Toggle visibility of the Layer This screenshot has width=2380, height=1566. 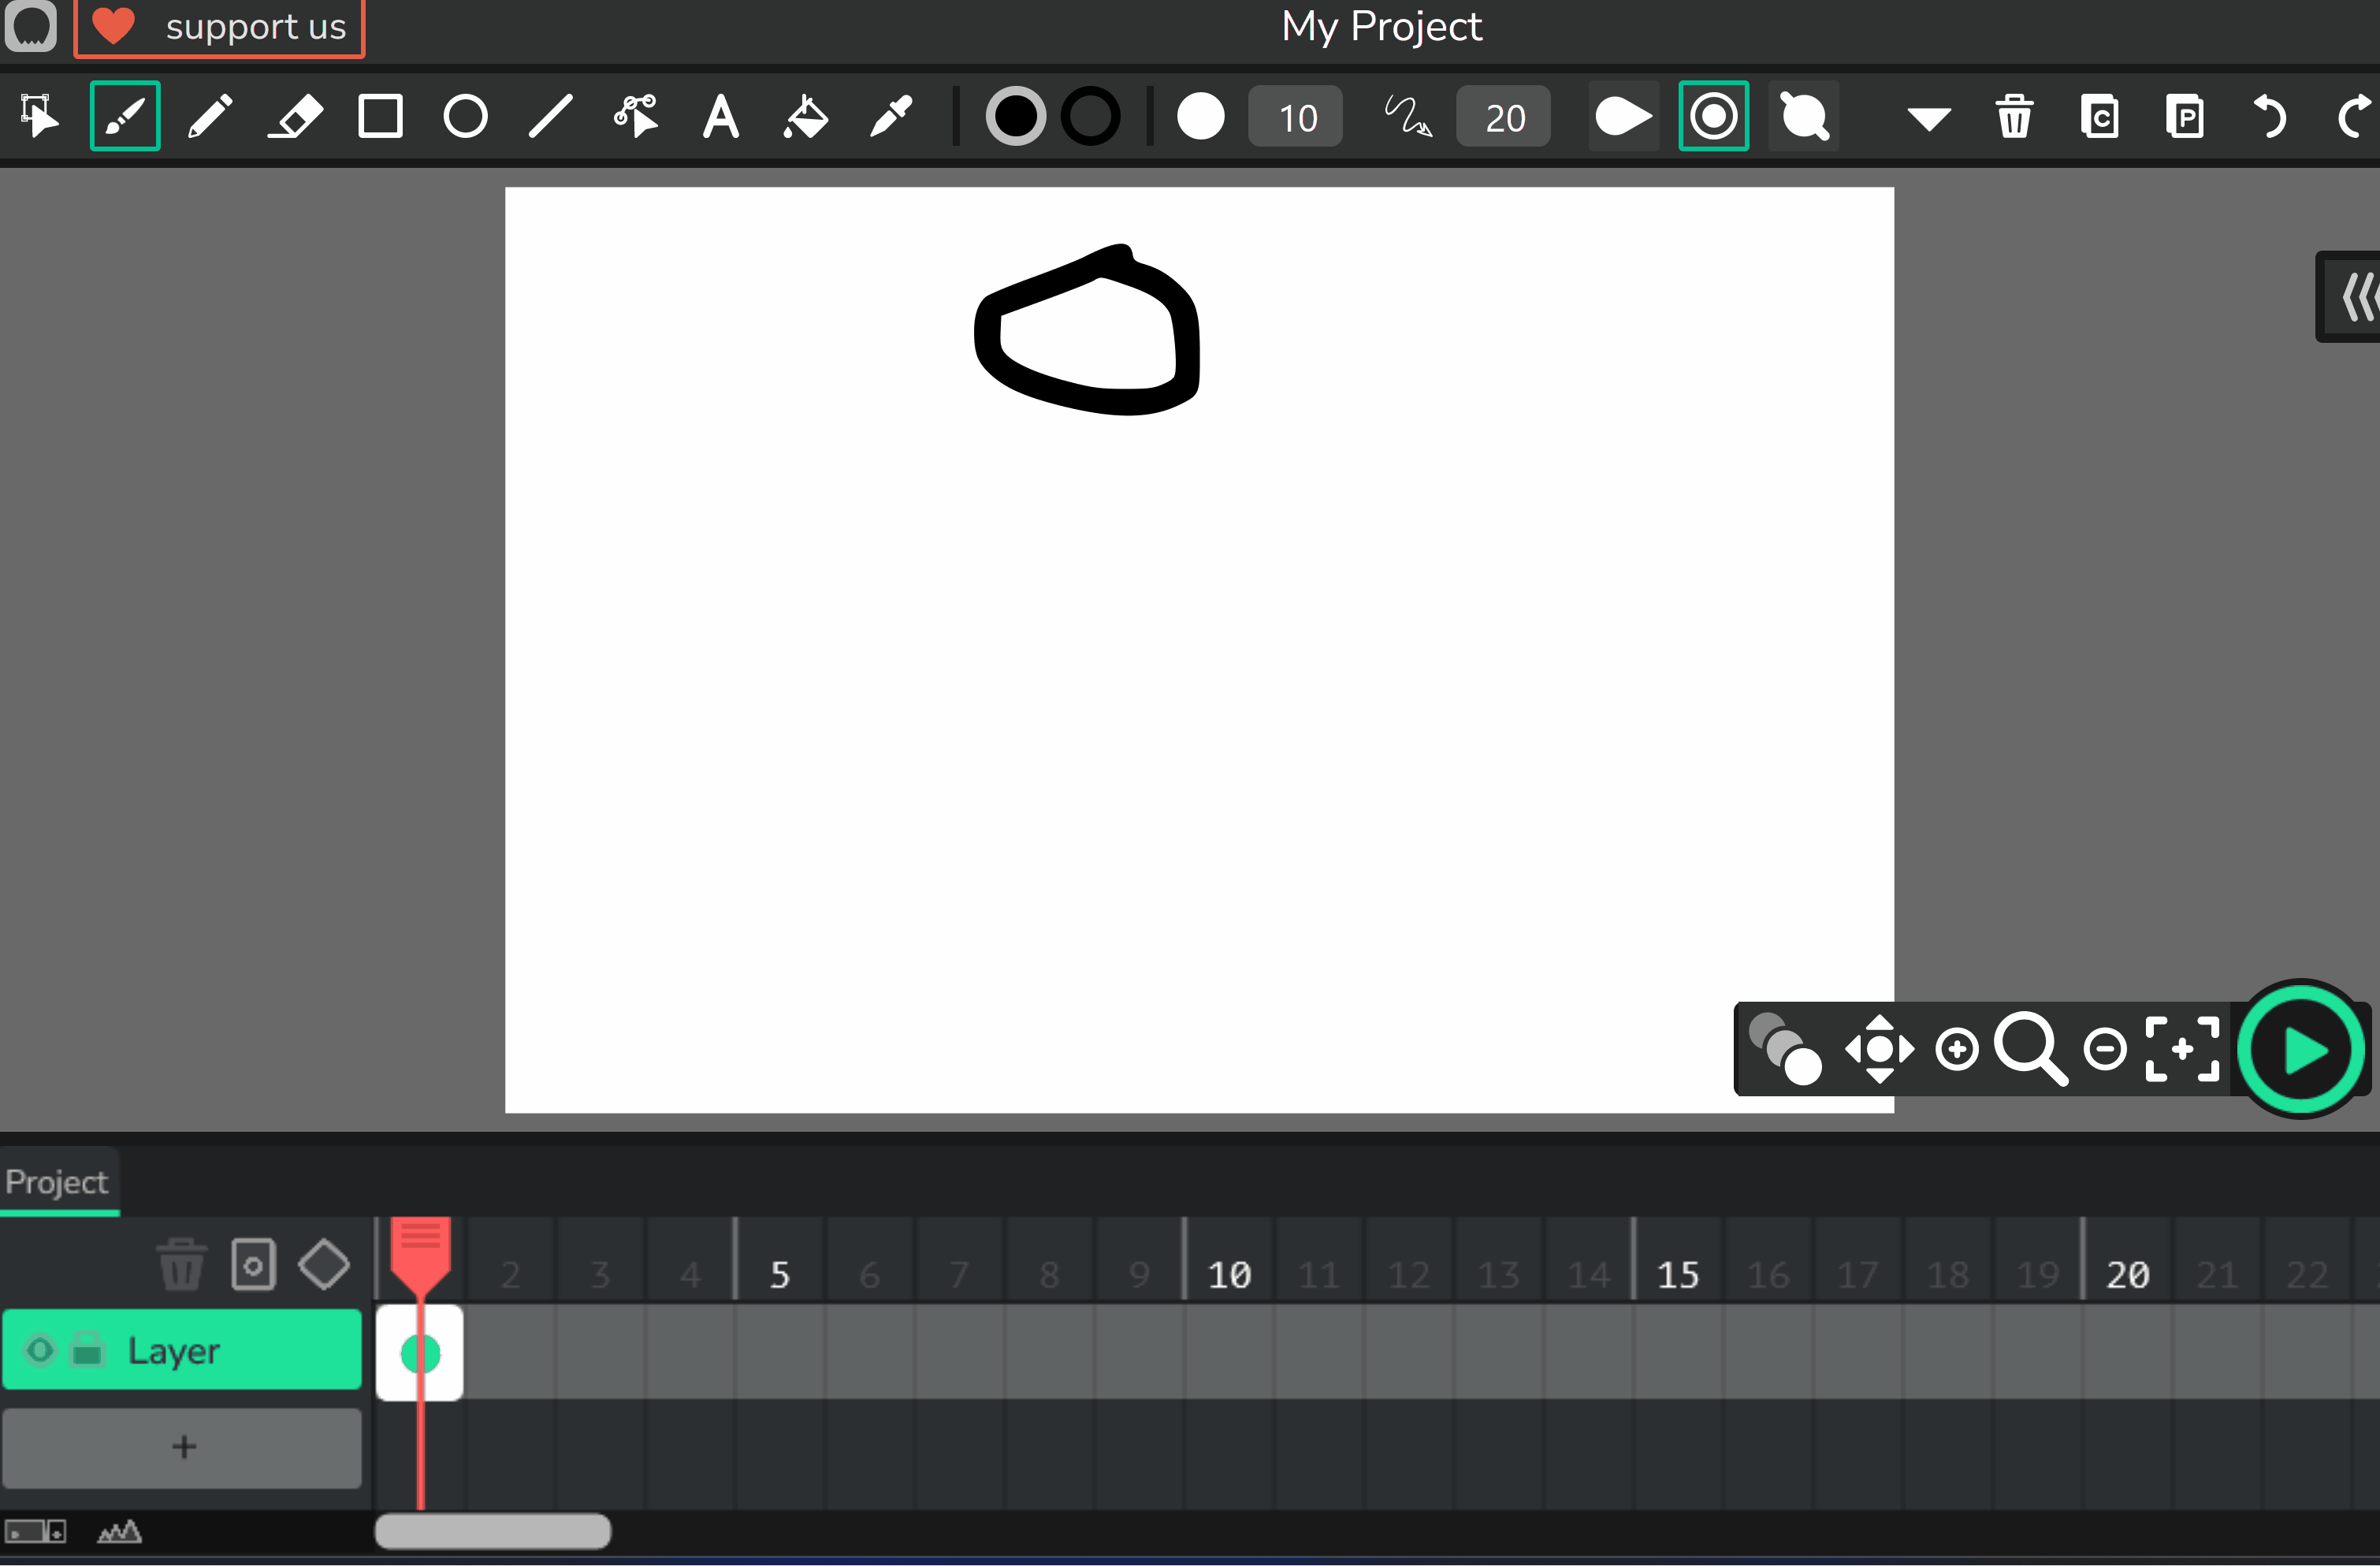[40, 1349]
